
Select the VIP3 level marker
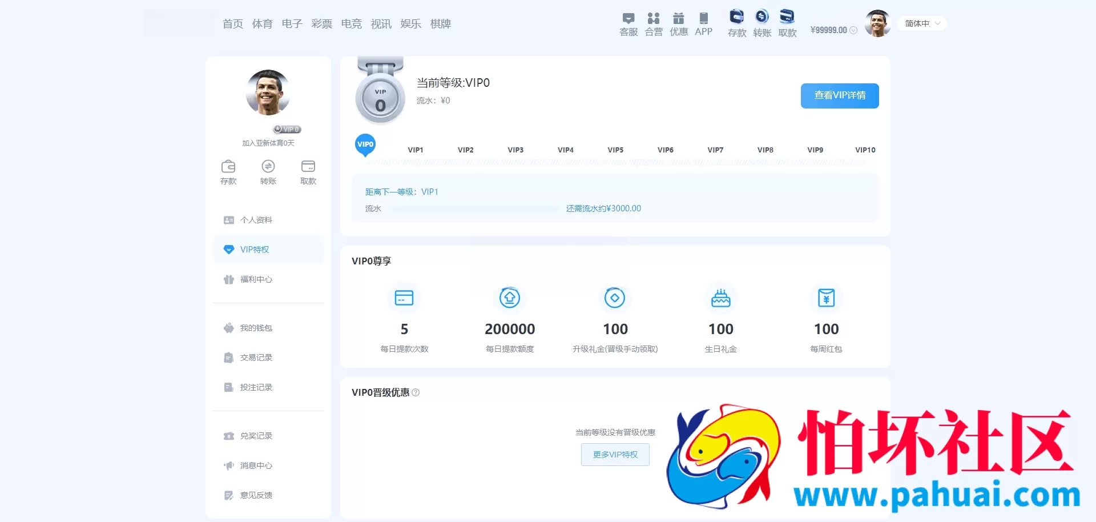pos(515,150)
